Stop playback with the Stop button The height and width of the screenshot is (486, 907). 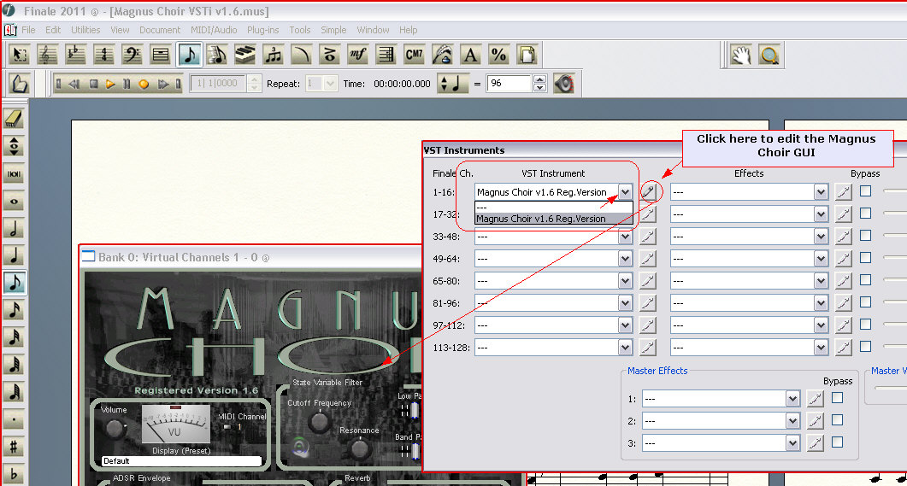tap(94, 84)
